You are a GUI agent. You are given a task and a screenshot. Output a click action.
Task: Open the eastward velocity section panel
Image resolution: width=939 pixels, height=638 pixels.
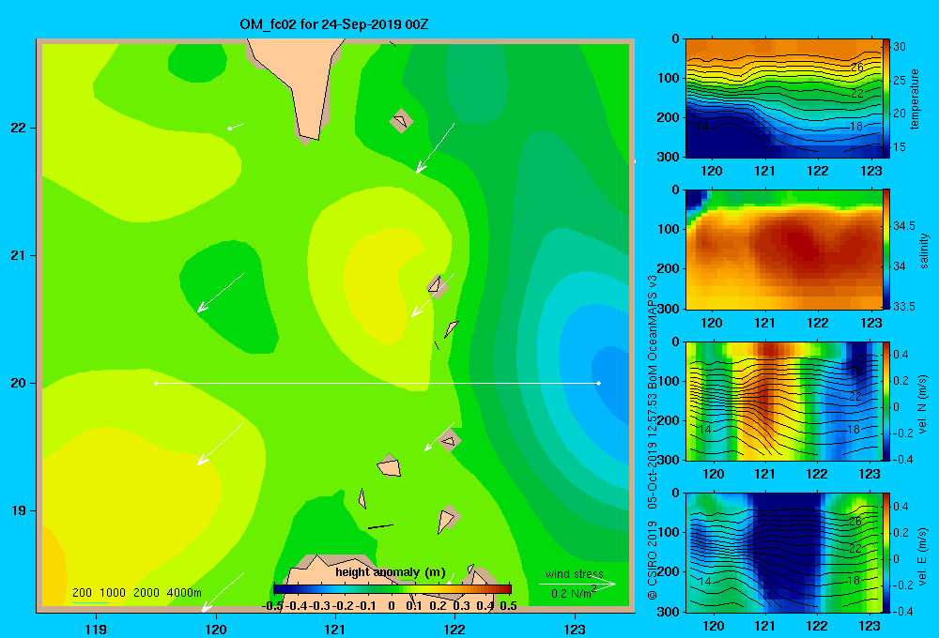click(x=783, y=553)
